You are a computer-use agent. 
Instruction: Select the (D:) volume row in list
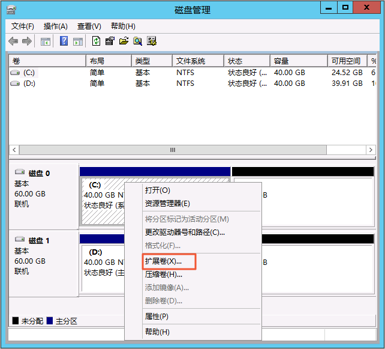coord(29,83)
